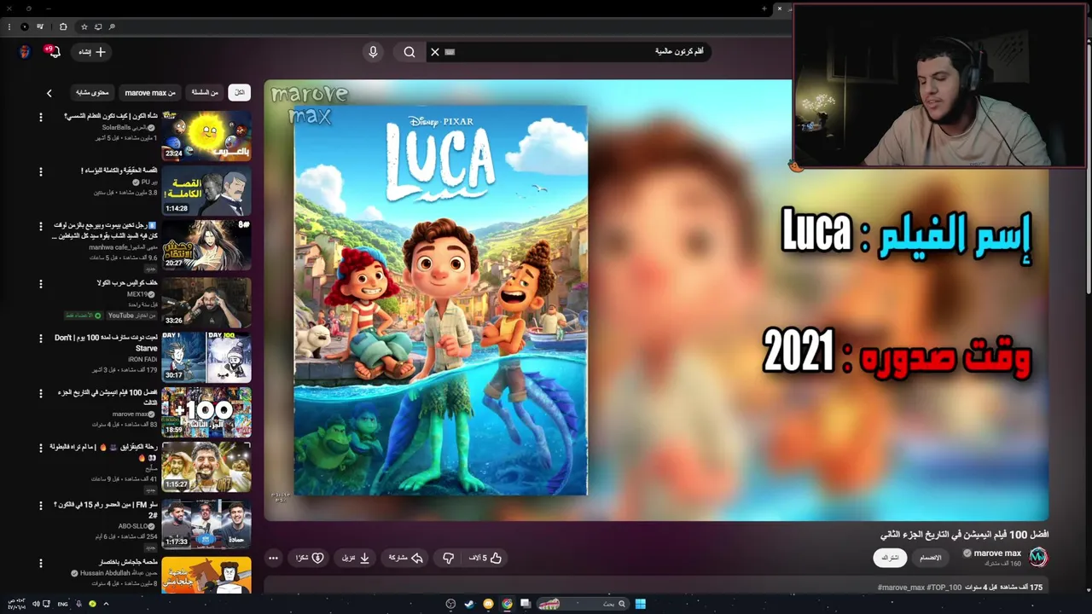Click the YouTube search magnifier button
Screen dimensions: 1092x614
click(409, 52)
